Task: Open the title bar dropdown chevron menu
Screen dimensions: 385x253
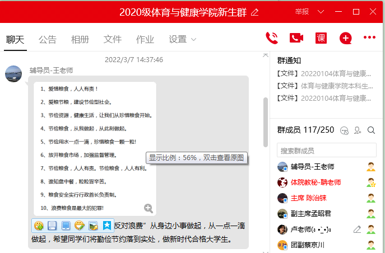Action: point(320,12)
